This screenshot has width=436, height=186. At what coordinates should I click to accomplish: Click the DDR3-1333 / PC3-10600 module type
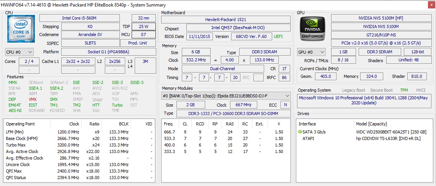pyautogui.click(x=234, y=114)
